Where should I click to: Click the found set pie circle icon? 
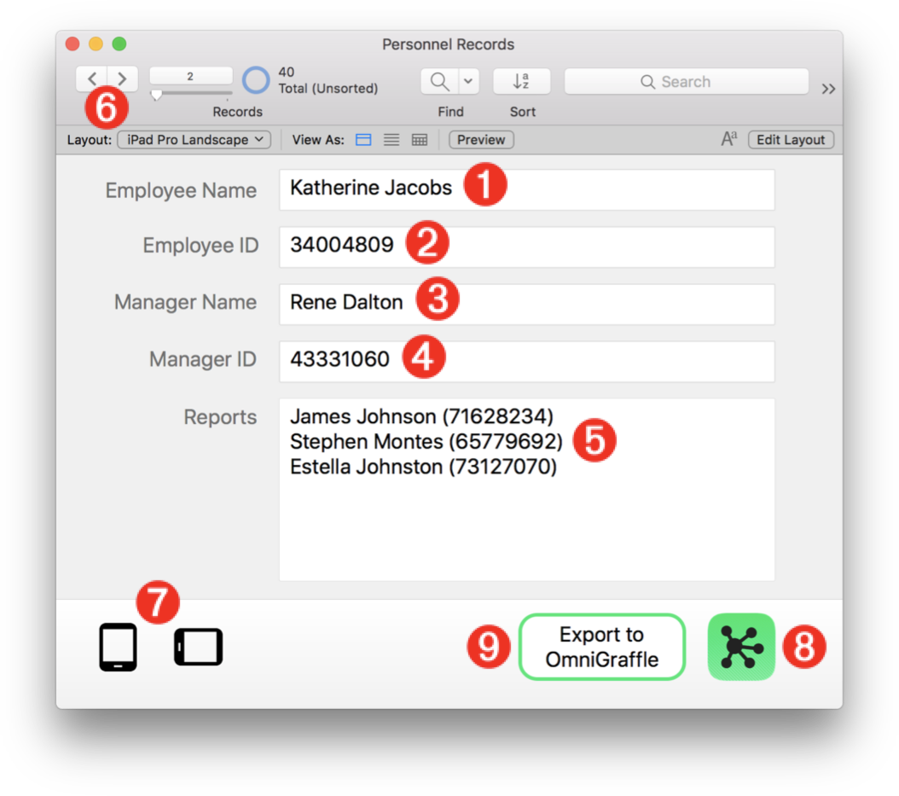click(256, 80)
